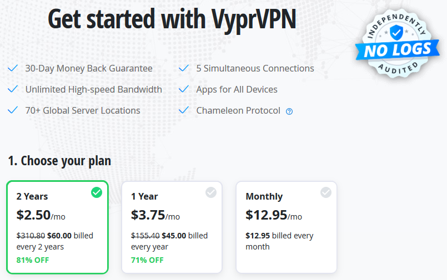Choose the Monthly $12.95/mo plan card
This screenshot has width=447, height=280.
coord(287,227)
